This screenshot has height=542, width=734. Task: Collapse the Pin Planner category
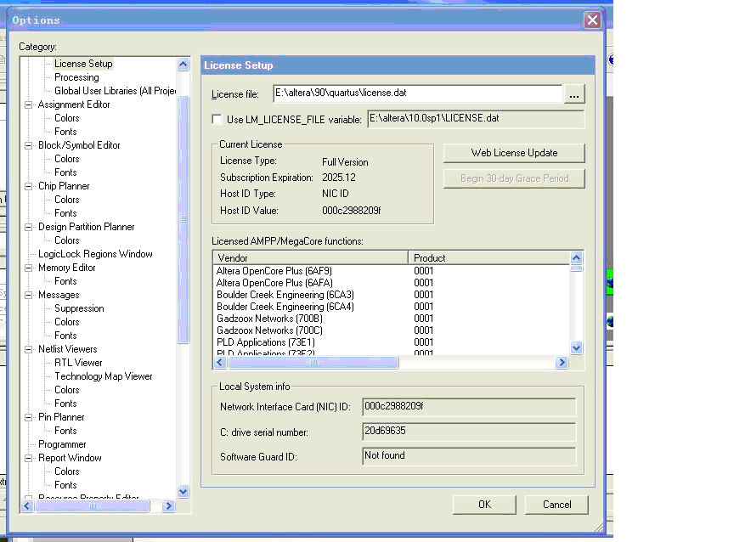click(x=29, y=417)
